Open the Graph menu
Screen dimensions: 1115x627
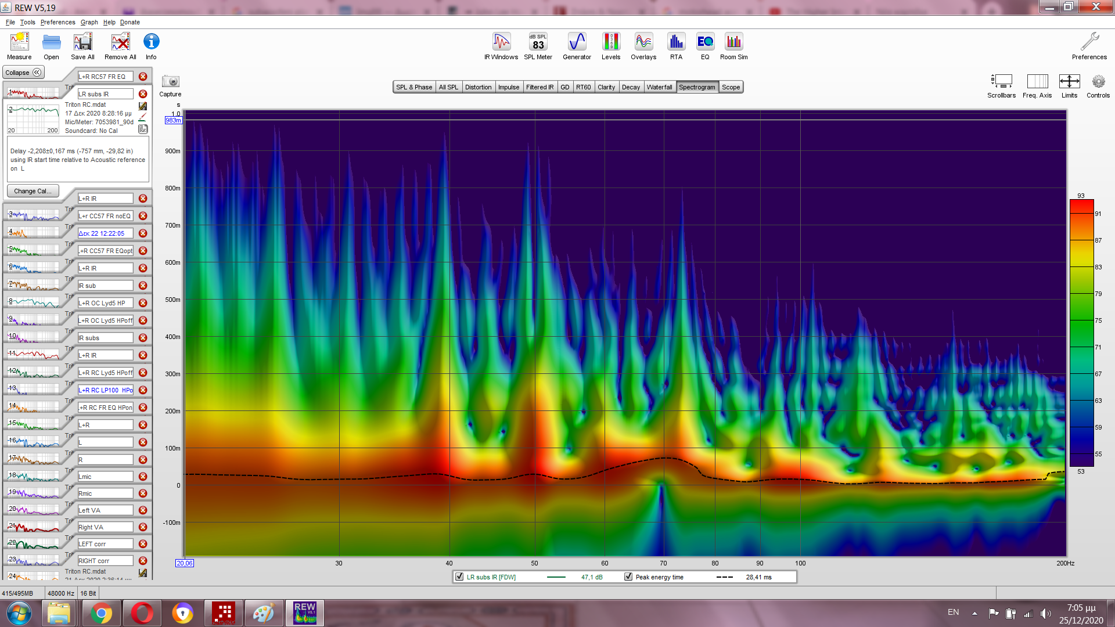point(89,22)
